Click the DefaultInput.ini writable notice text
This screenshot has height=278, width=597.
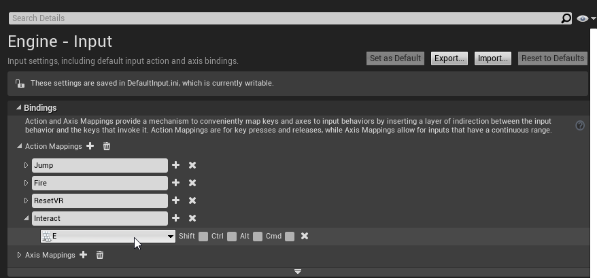(x=152, y=83)
